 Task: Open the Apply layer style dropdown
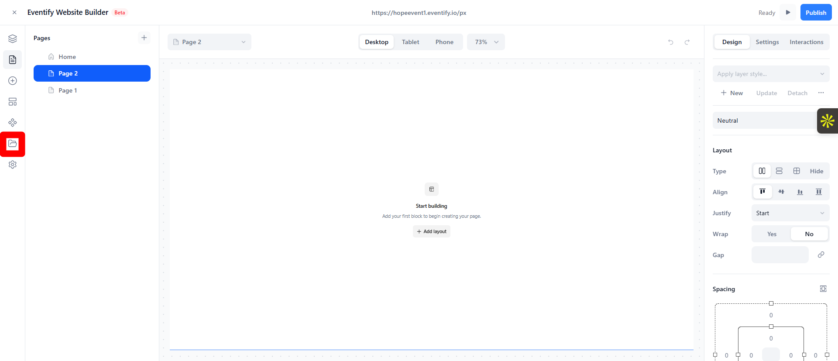[771, 74]
